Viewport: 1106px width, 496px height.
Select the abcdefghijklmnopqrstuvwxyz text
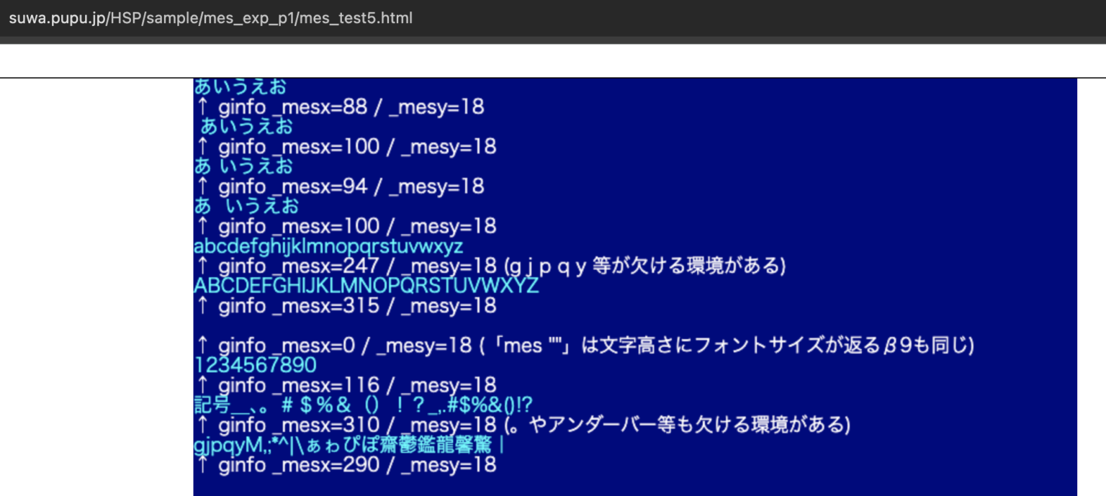pos(327,246)
